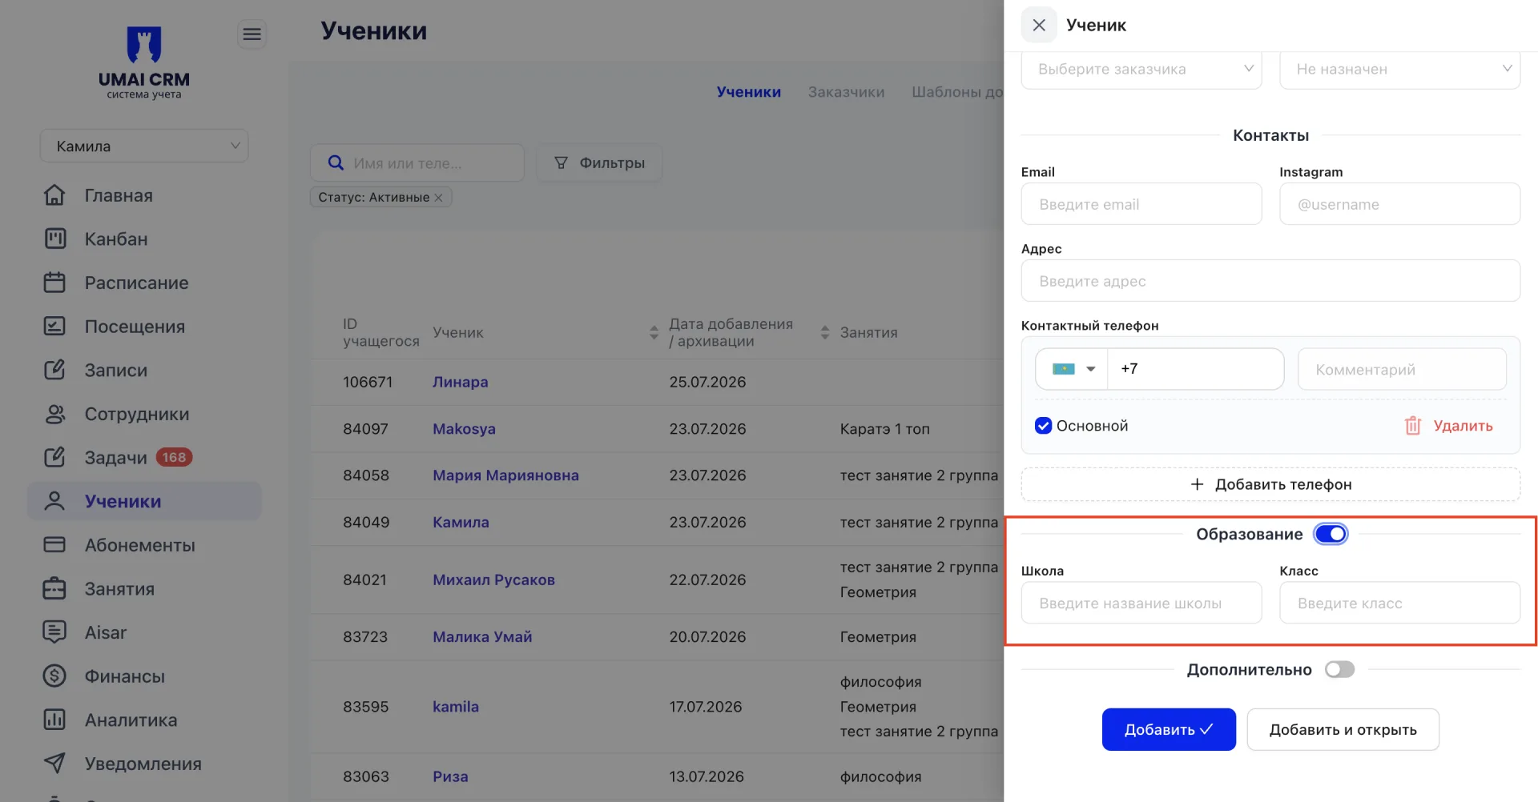Focus the Класс input field
The height and width of the screenshot is (802, 1538).
tap(1399, 603)
